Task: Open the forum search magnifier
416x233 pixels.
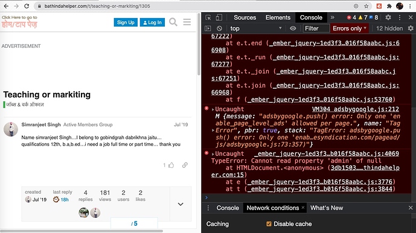Action: [x=173, y=22]
